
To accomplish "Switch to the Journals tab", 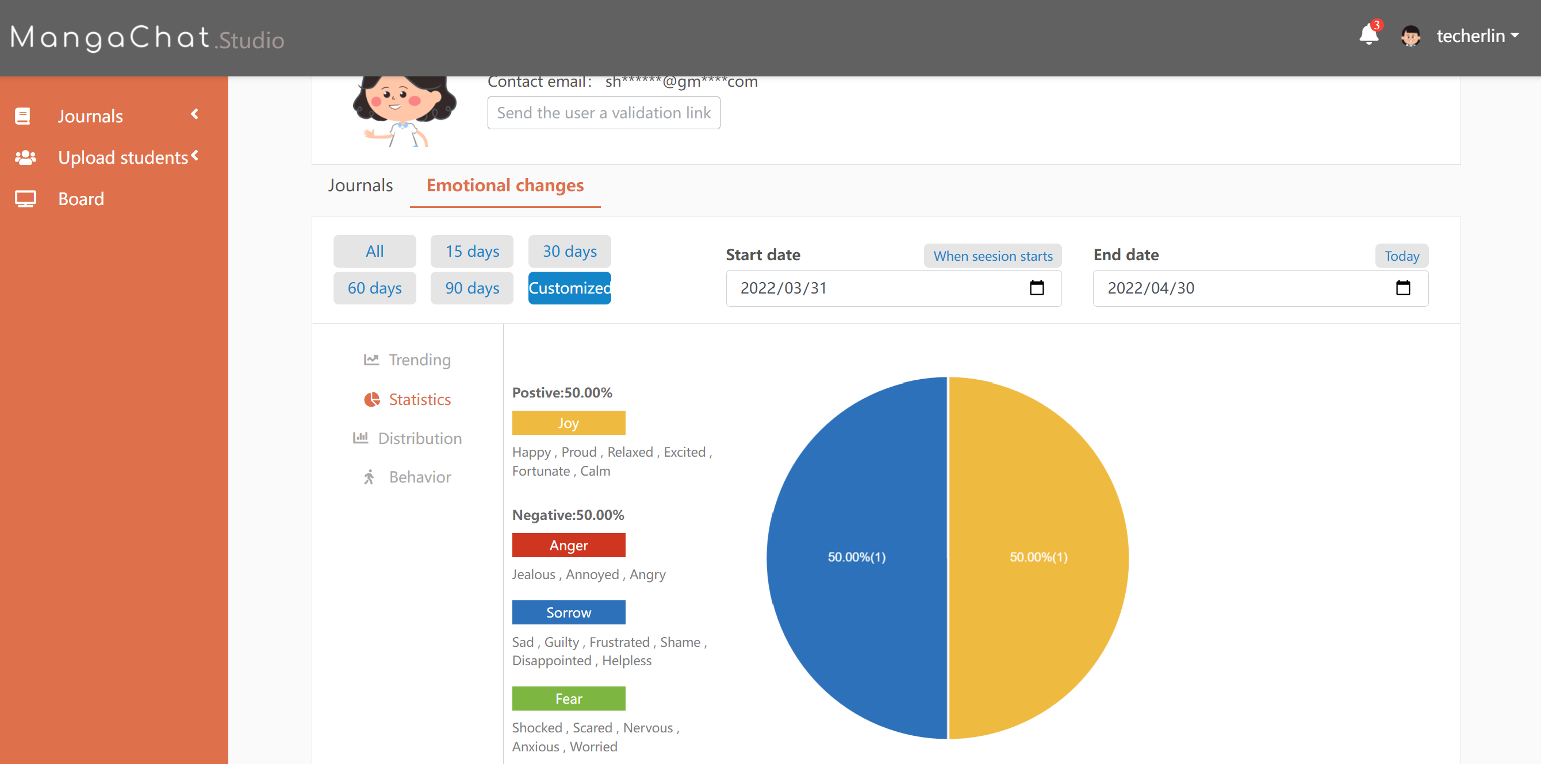I will click(360, 185).
